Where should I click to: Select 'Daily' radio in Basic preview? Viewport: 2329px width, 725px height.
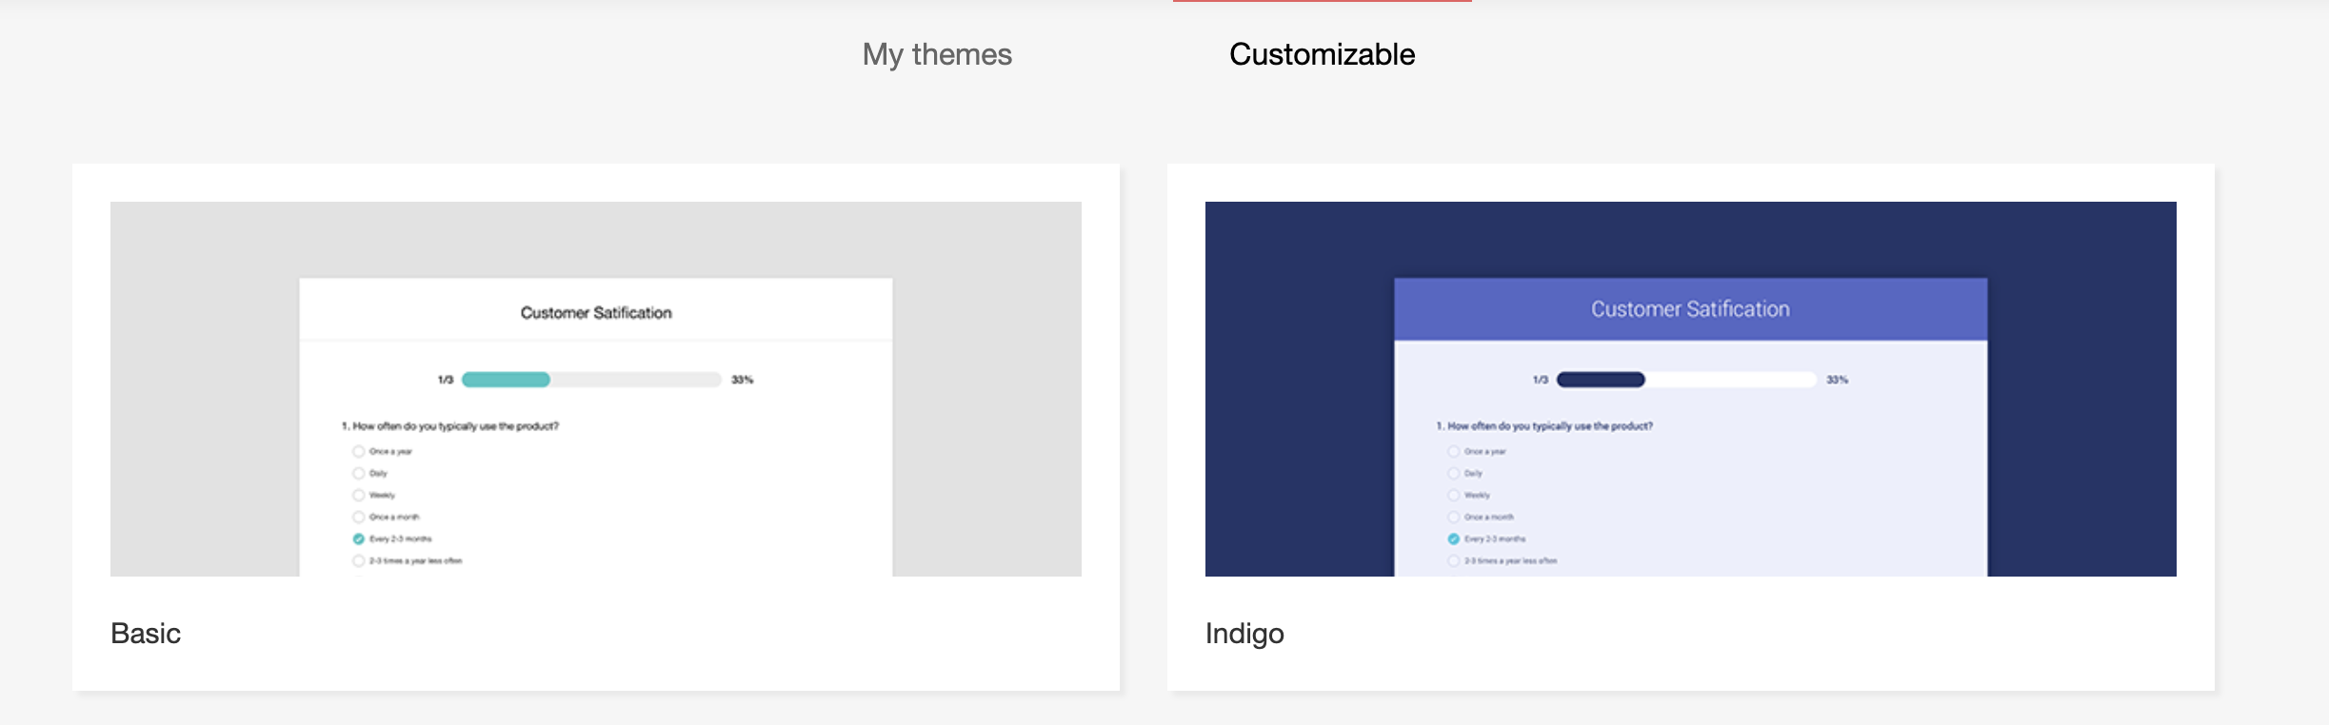point(359,474)
